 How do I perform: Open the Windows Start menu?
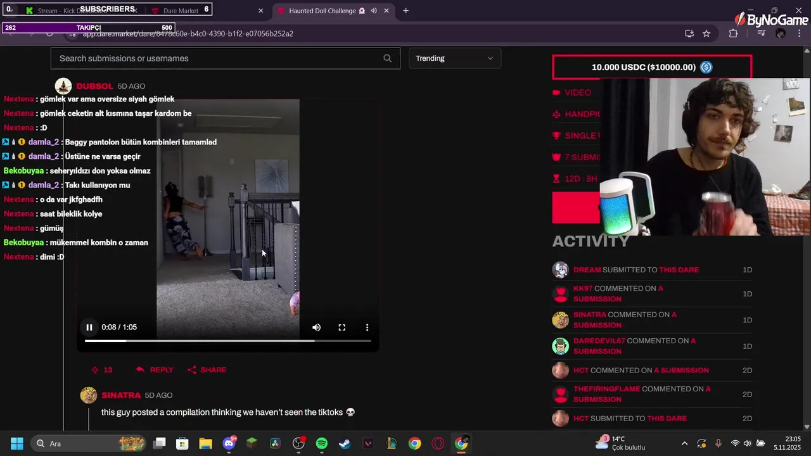pos(17,443)
